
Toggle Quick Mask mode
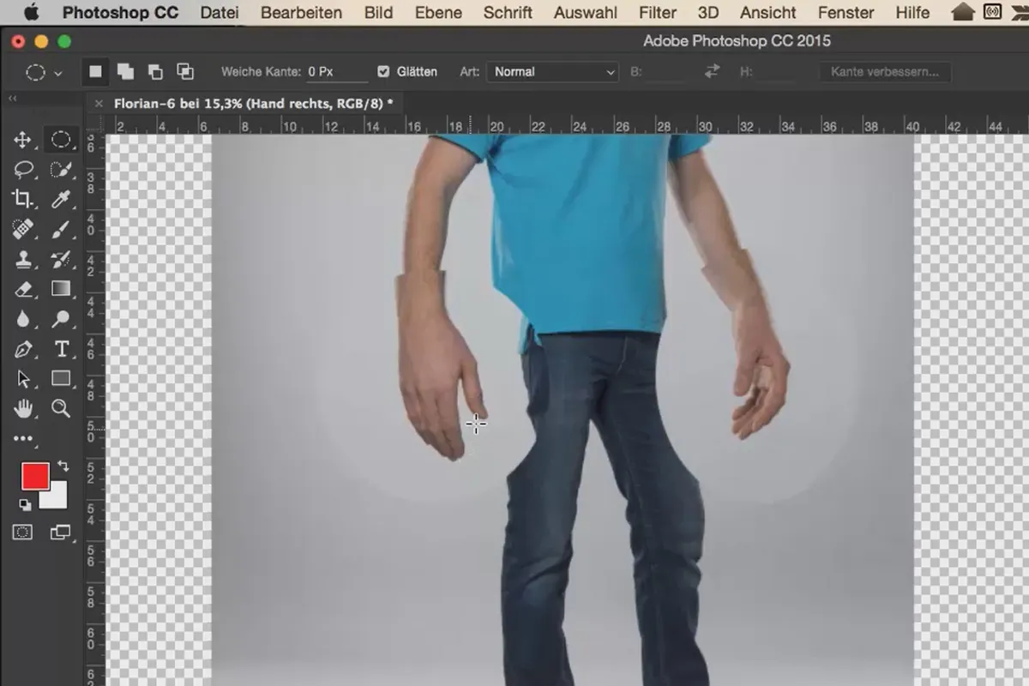pos(23,533)
